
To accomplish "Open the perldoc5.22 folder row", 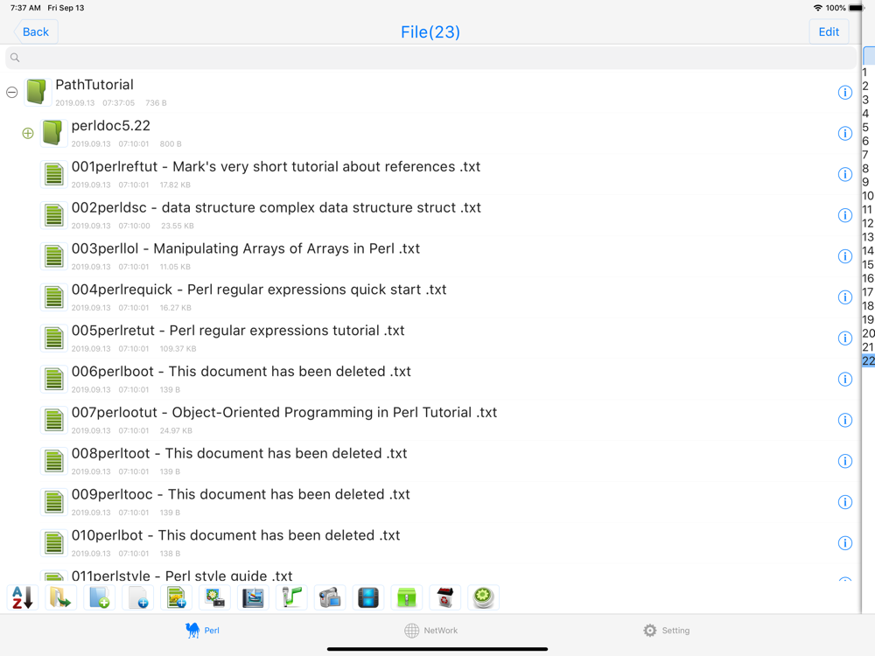I will pyautogui.click(x=430, y=133).
